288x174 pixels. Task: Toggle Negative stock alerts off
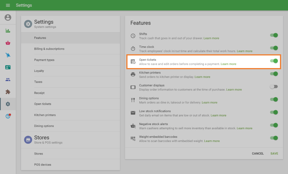click(274, 125)
